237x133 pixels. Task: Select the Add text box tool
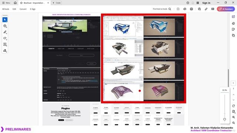[5, 44]
